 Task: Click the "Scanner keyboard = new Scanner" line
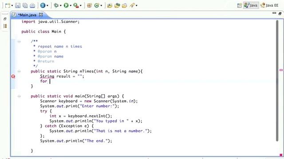click(89, 101)
